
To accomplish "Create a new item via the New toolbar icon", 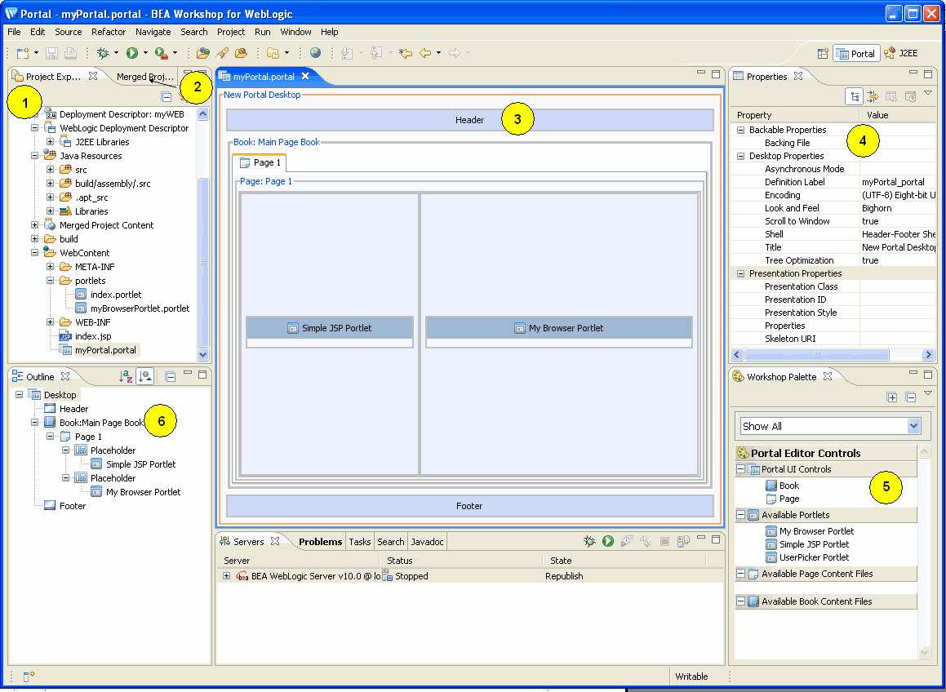I will [x=21, y=52].
